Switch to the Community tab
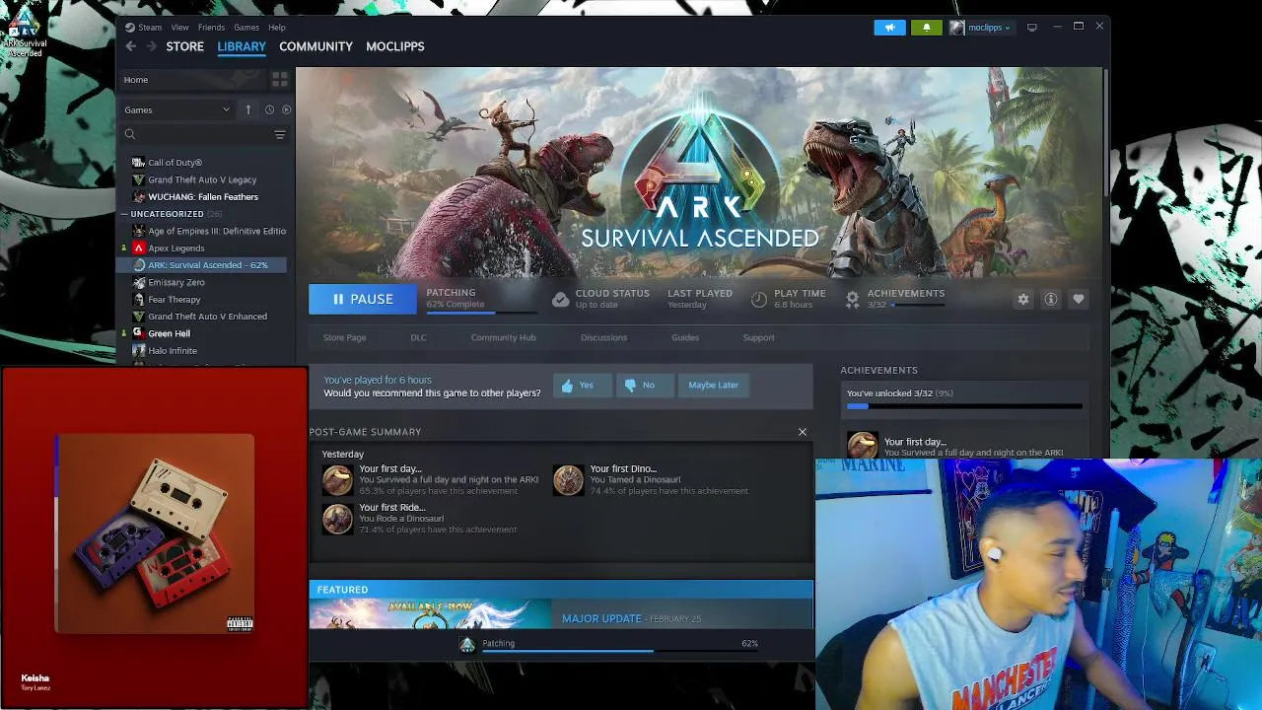Image resolution: width=1262 pixels, height=710 pixels. [315, 46]
